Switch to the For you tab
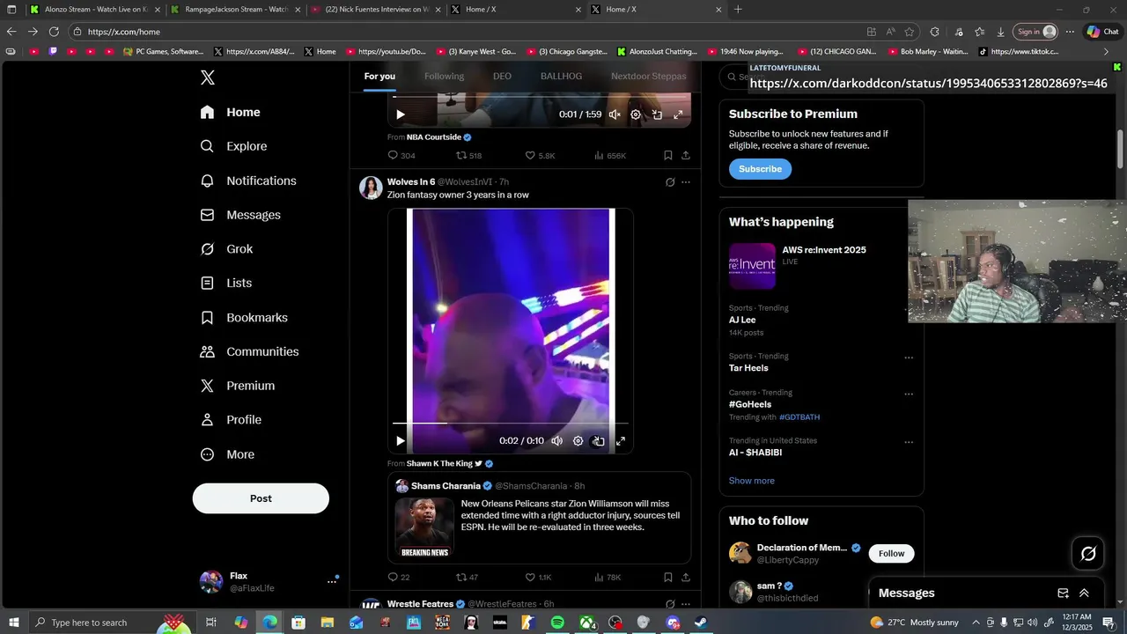 click(379, 77)
